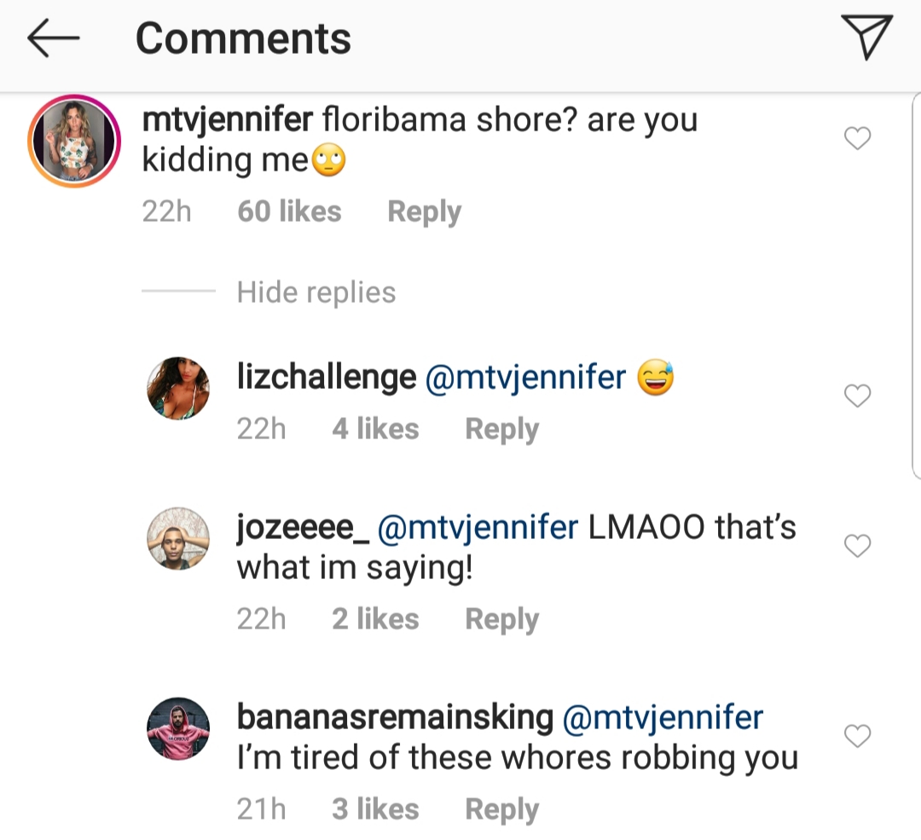Tap the back arrow icon

tap(54, 38)
